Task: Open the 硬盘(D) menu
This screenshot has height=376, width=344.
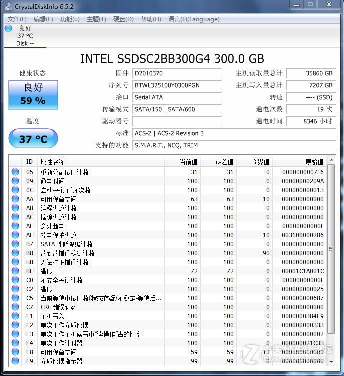Action: coord(123,19)
